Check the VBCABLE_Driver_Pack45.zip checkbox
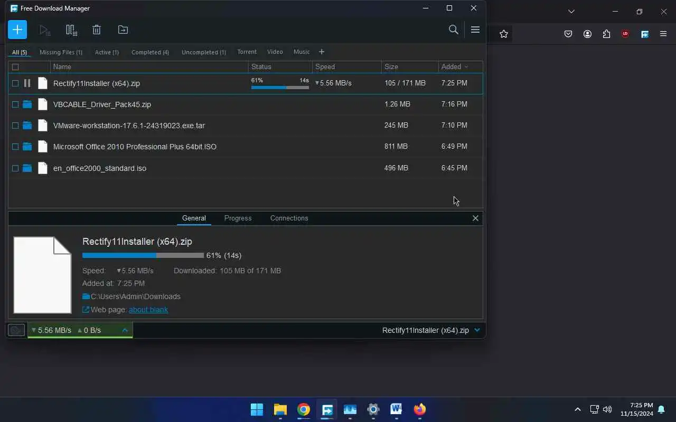The width and height of the screenshot is (676, 422). [15, 104]
